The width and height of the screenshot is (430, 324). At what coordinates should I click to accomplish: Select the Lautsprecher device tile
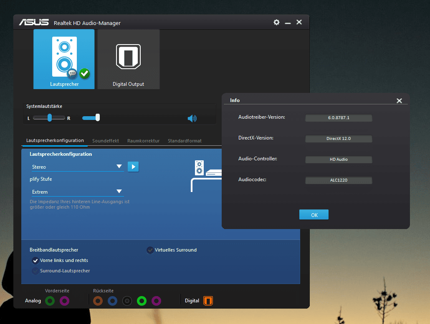pyautogui.click(x=64, y=59)
